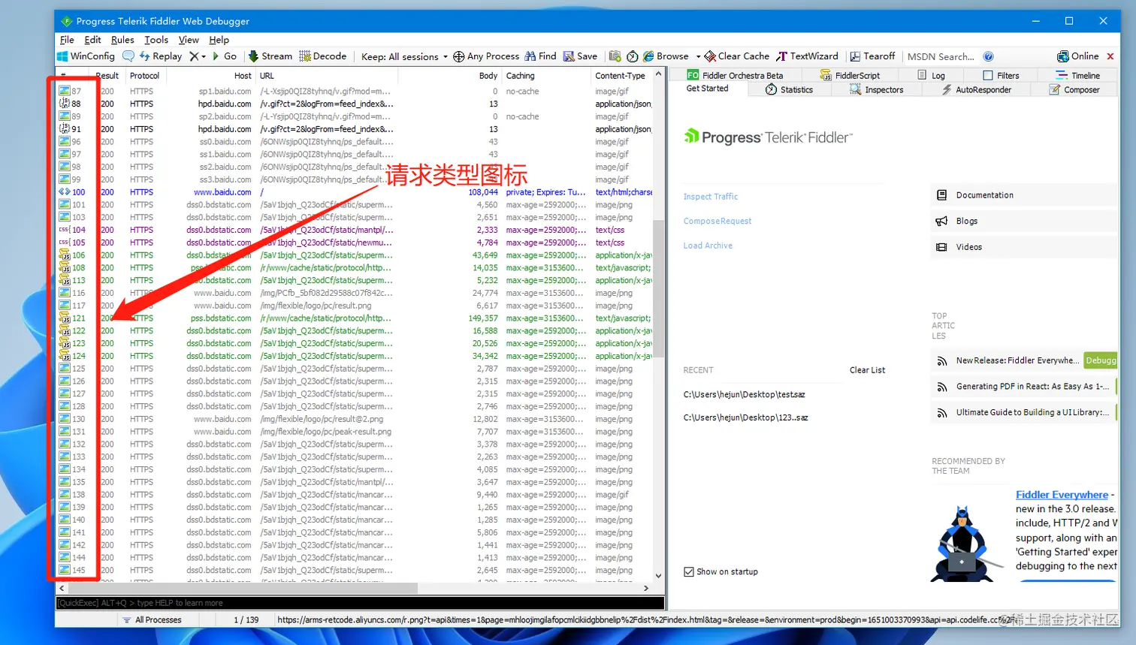
Task: Open the Documentation link icon
Action: click(941, 195)
